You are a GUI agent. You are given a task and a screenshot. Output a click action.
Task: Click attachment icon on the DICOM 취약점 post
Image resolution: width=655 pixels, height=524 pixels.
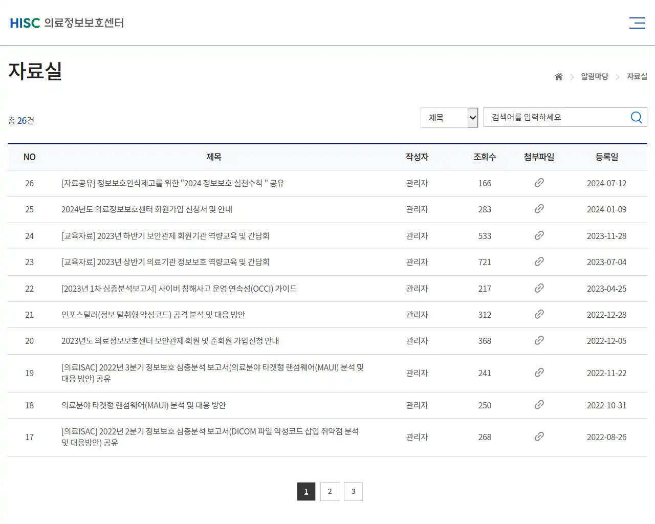539,437
